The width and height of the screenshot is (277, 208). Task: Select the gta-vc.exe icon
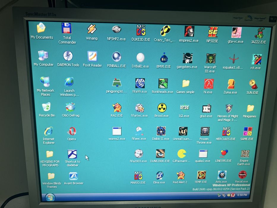point(236,33)
